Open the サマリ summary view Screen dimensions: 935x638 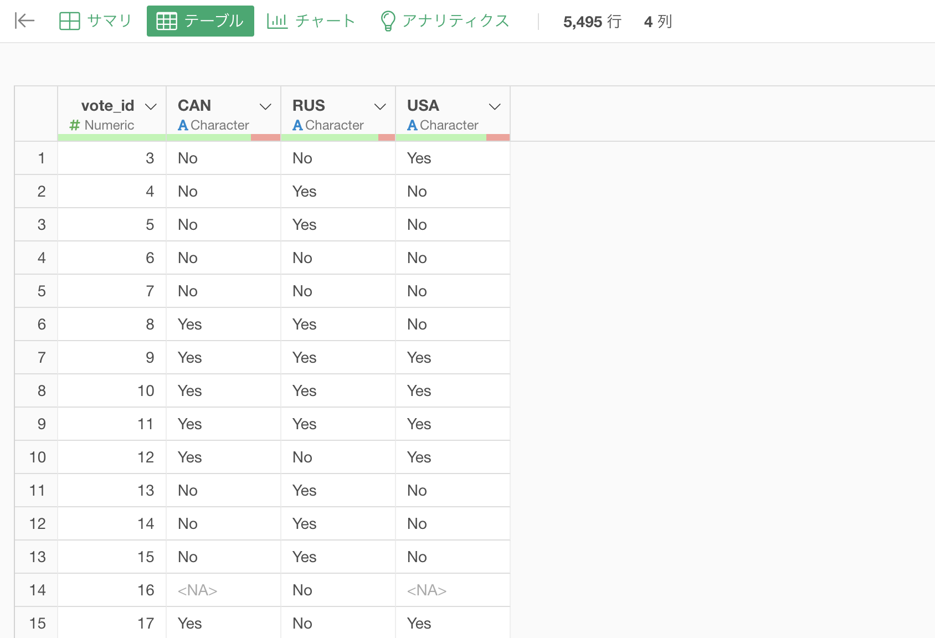click(x=95, y=21)
